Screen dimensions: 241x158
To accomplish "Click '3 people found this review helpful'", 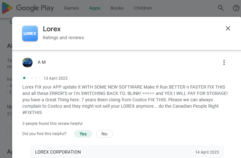I will (52, 124).
